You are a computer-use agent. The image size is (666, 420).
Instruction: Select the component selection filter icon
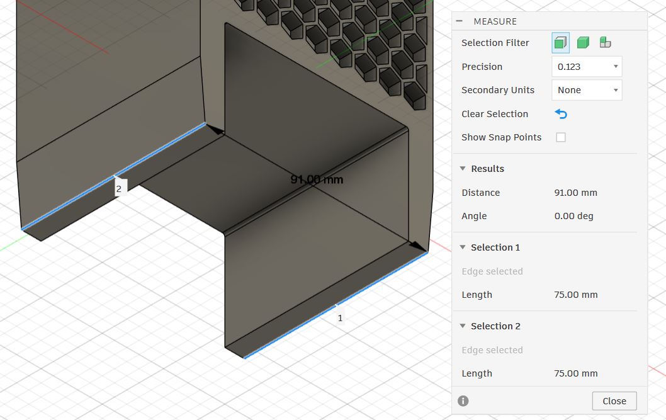(x=606, y=42)
